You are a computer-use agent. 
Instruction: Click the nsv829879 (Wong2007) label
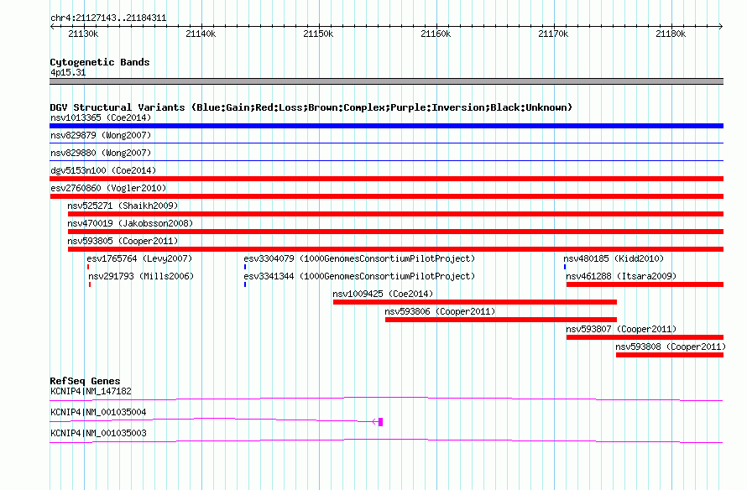[x=101, y=135]
